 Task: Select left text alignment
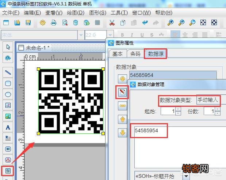click(175, 35)
